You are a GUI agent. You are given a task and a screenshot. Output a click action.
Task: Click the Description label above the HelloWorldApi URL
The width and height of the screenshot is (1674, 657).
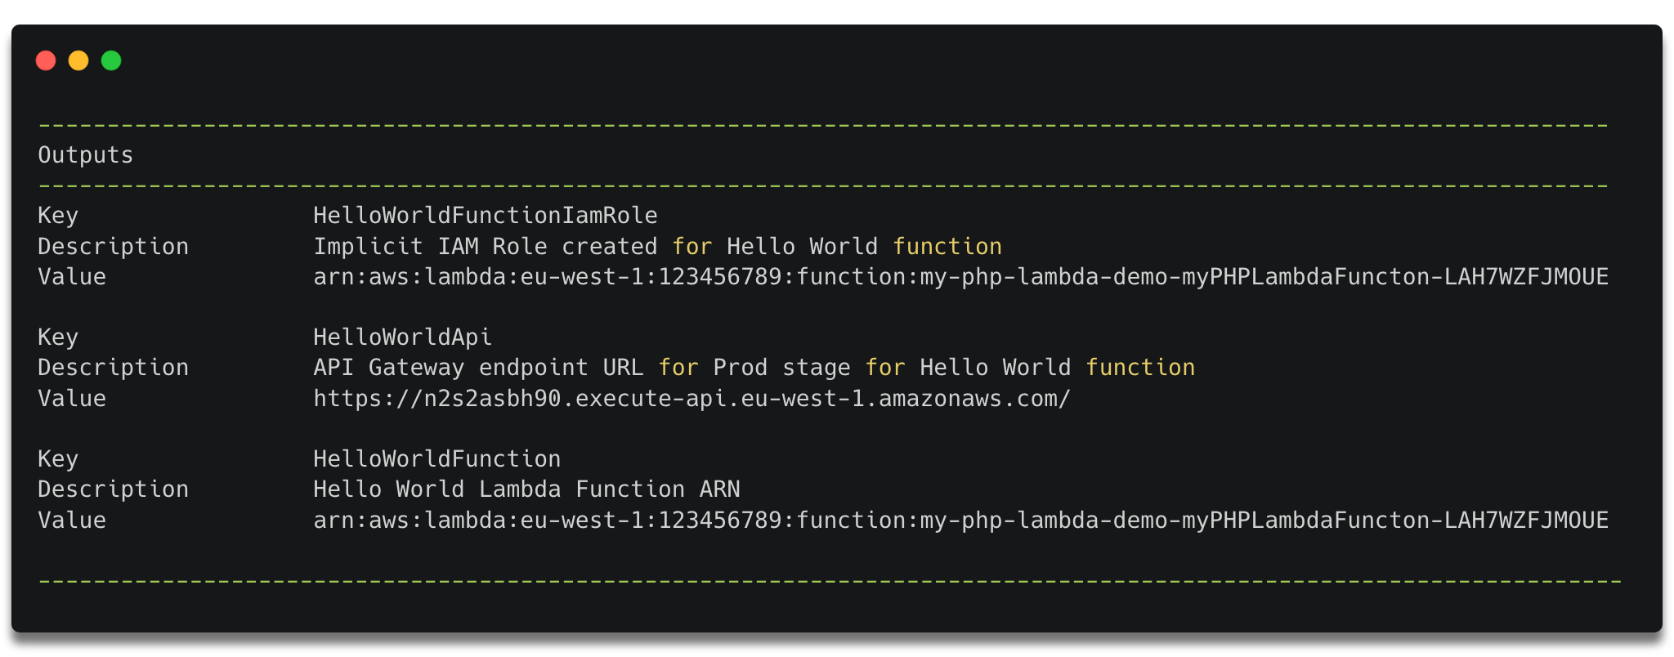[x=114, y=368]
